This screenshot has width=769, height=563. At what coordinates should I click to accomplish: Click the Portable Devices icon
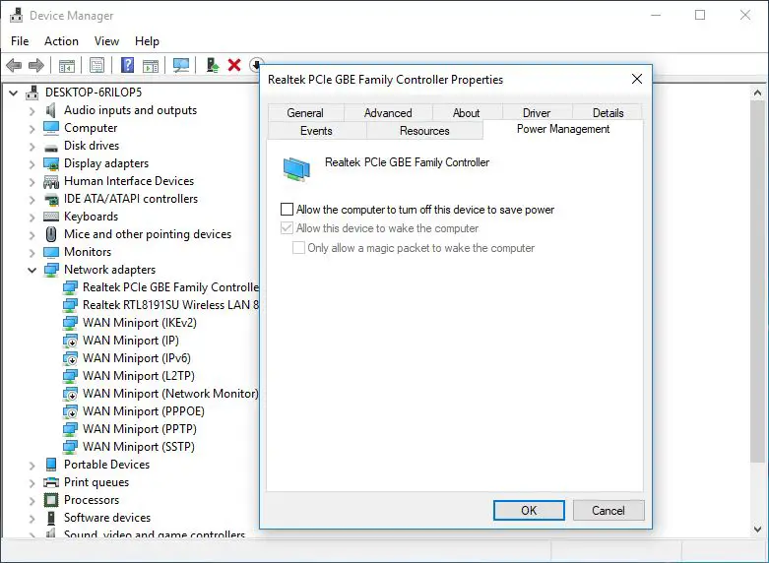pyautogui.click(x=51, y=465)
